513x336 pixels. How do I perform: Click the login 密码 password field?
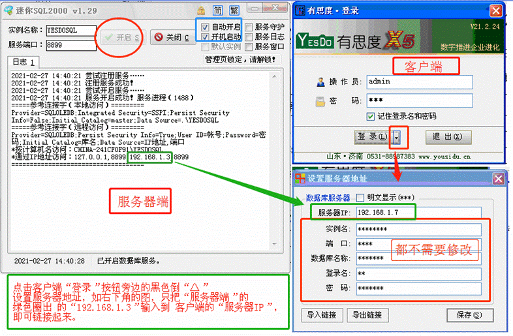coord(420,100)
